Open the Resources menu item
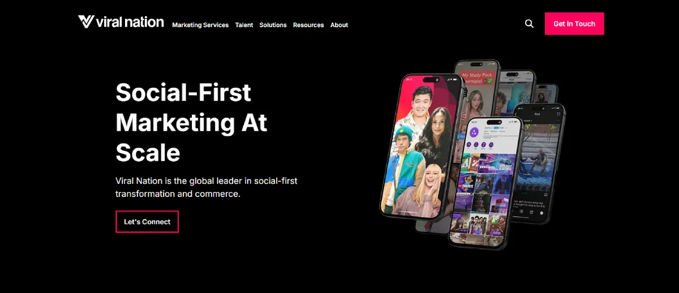This screenshot has height=293, width=679. click(x=308, y=25)
